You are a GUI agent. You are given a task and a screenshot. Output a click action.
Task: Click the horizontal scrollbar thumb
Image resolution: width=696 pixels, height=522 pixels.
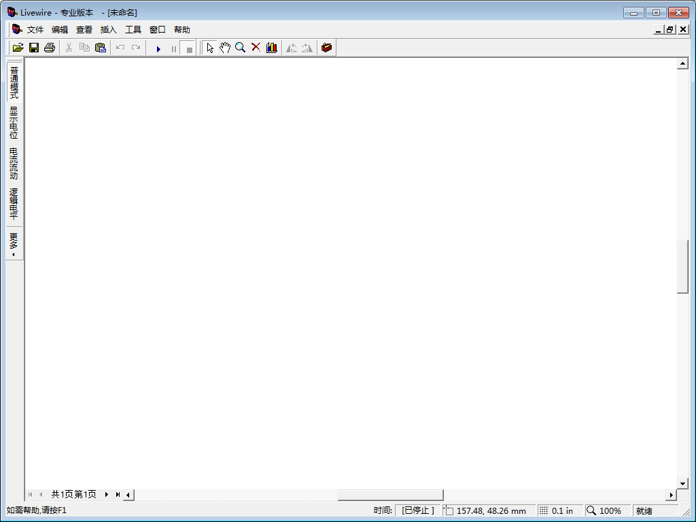(391, 495)
